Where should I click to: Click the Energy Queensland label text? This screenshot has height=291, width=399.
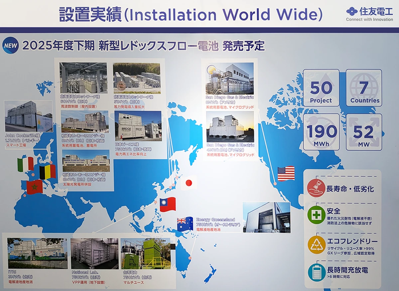215,220
